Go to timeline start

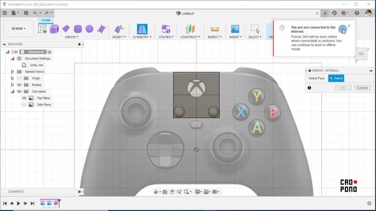pos(5,203)
